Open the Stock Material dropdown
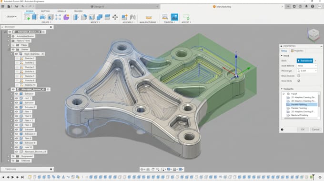The height and width of the screenshot is (181, 324). tap(307, 66)
